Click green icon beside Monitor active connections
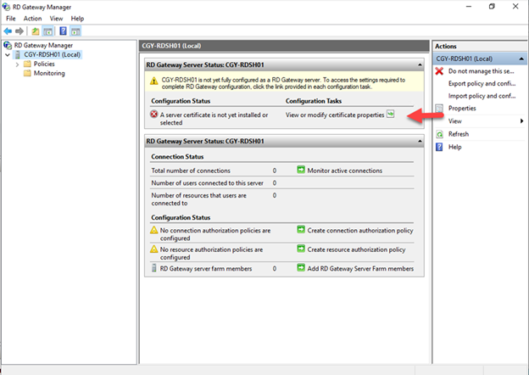529x375 pixels. pyautogui.click(x=301, y=171)
